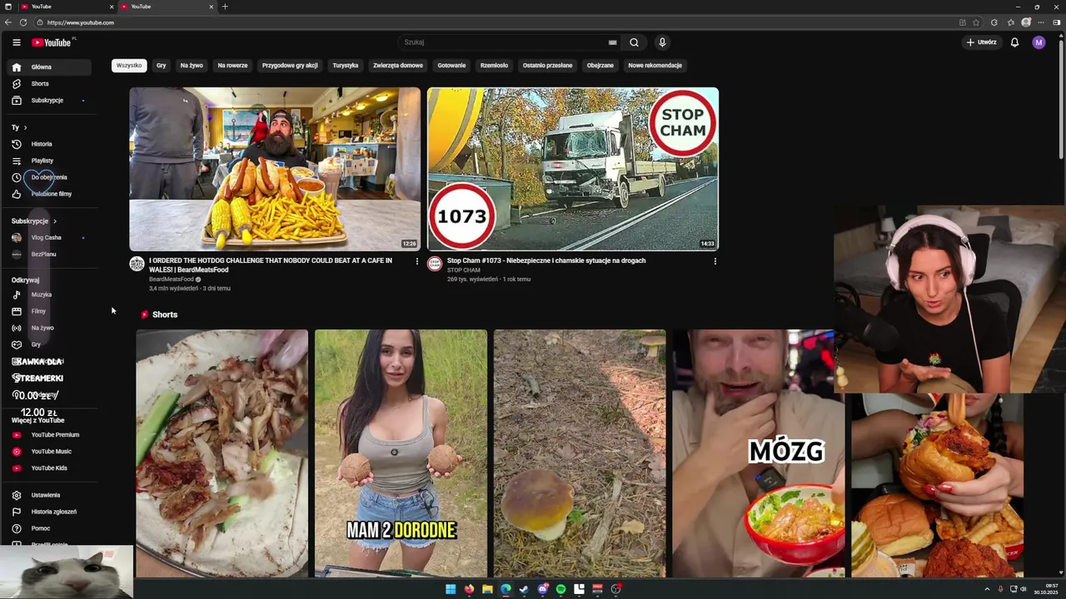The width and height of the screenshot is (1066, 599).
Task: Open YouTube Music from the sidebar
Action: [49, 451]
